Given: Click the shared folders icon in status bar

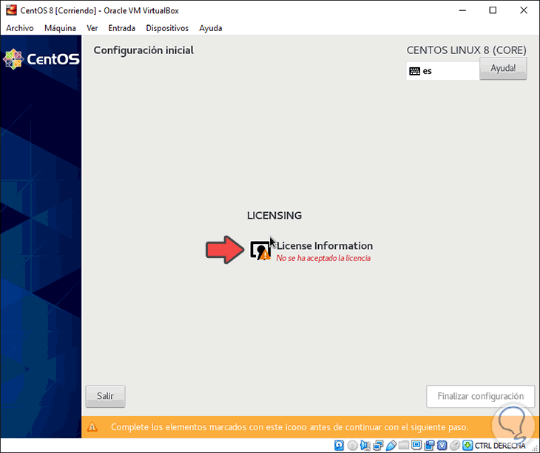Looking at the screenshot, I should click(x=404, y=446).
